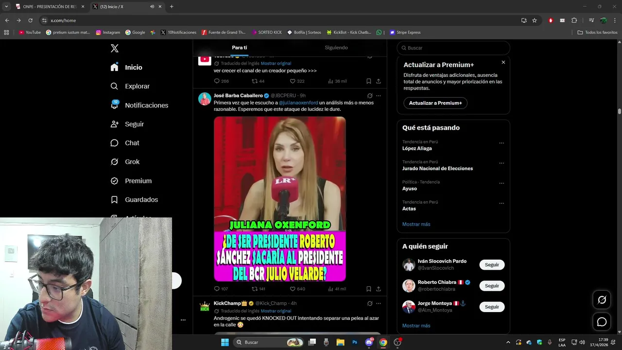622x350 pixels.
Task: Open Grok explain on José Barba's post
Action: point(370,96)
